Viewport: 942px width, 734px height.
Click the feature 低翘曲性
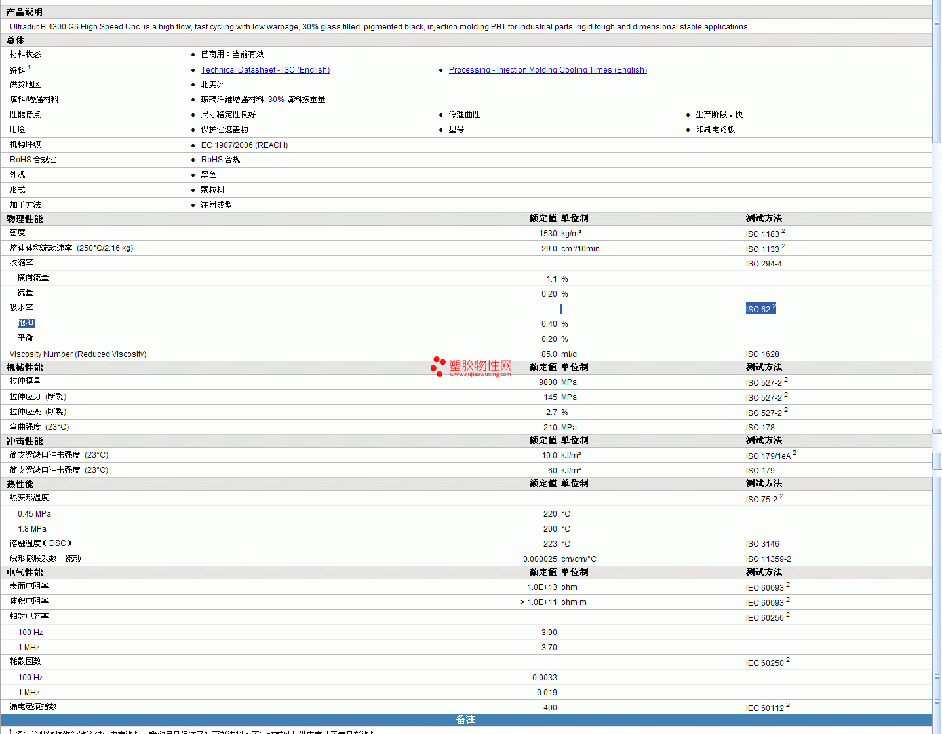(465, 115)
